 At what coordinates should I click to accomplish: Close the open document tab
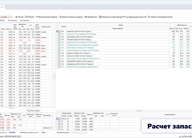coord(3,7)
